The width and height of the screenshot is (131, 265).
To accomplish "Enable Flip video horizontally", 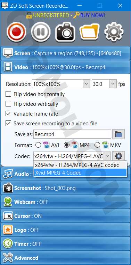I will click(8, 94).
